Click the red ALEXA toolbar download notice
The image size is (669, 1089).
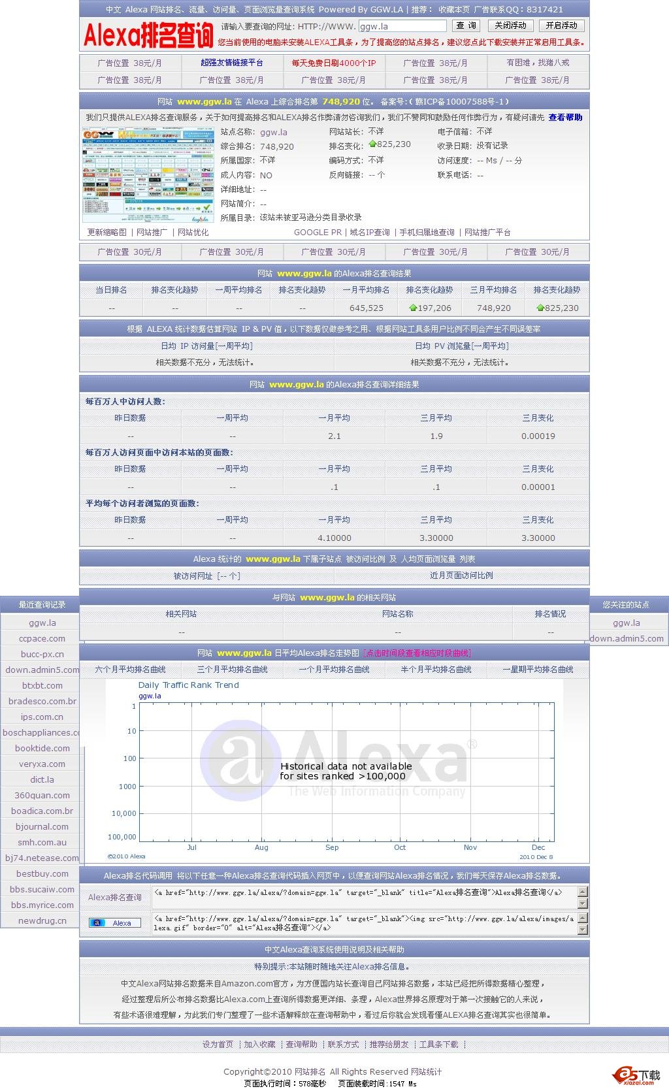[x=401, y=42]
